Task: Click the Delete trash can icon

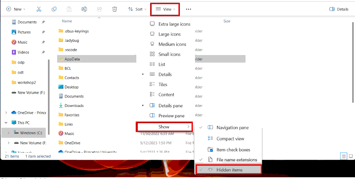Action: pyautogui.click(x=115, y=9)
